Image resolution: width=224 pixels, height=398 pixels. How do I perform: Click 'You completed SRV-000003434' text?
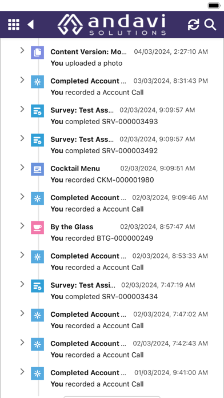click(104, 297)
